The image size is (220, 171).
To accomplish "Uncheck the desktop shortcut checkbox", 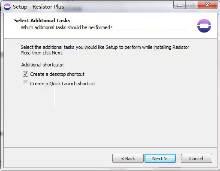I will [x=25, y=74].
